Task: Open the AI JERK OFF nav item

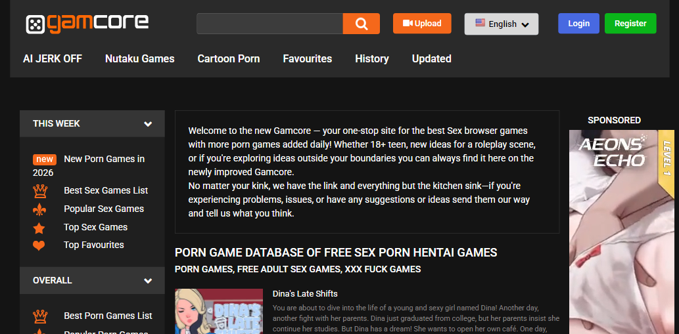Action: click(53, 59)
